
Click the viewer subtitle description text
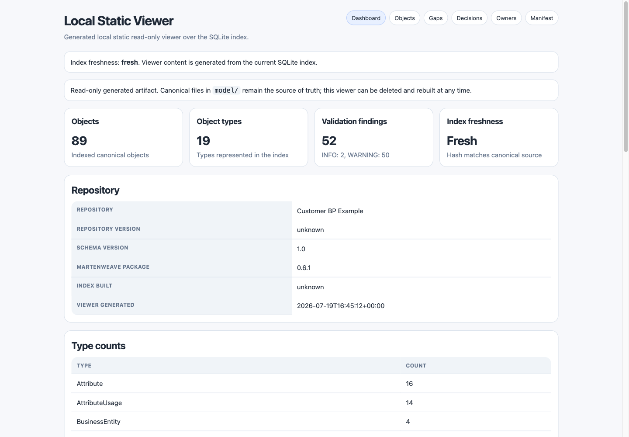[x=156, y=37]
